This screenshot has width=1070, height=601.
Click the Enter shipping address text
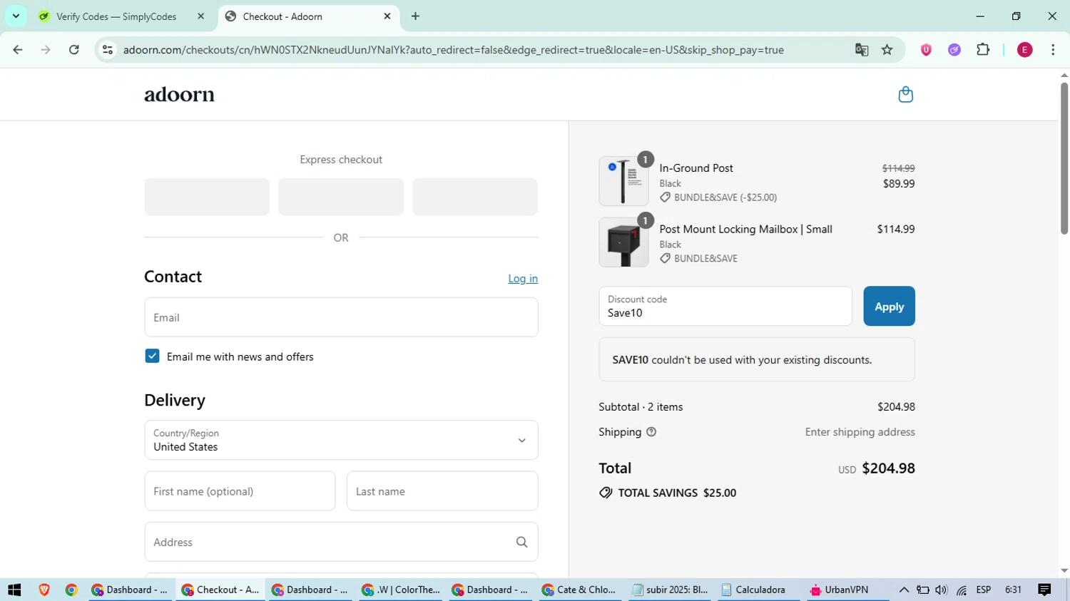(860, 432)
